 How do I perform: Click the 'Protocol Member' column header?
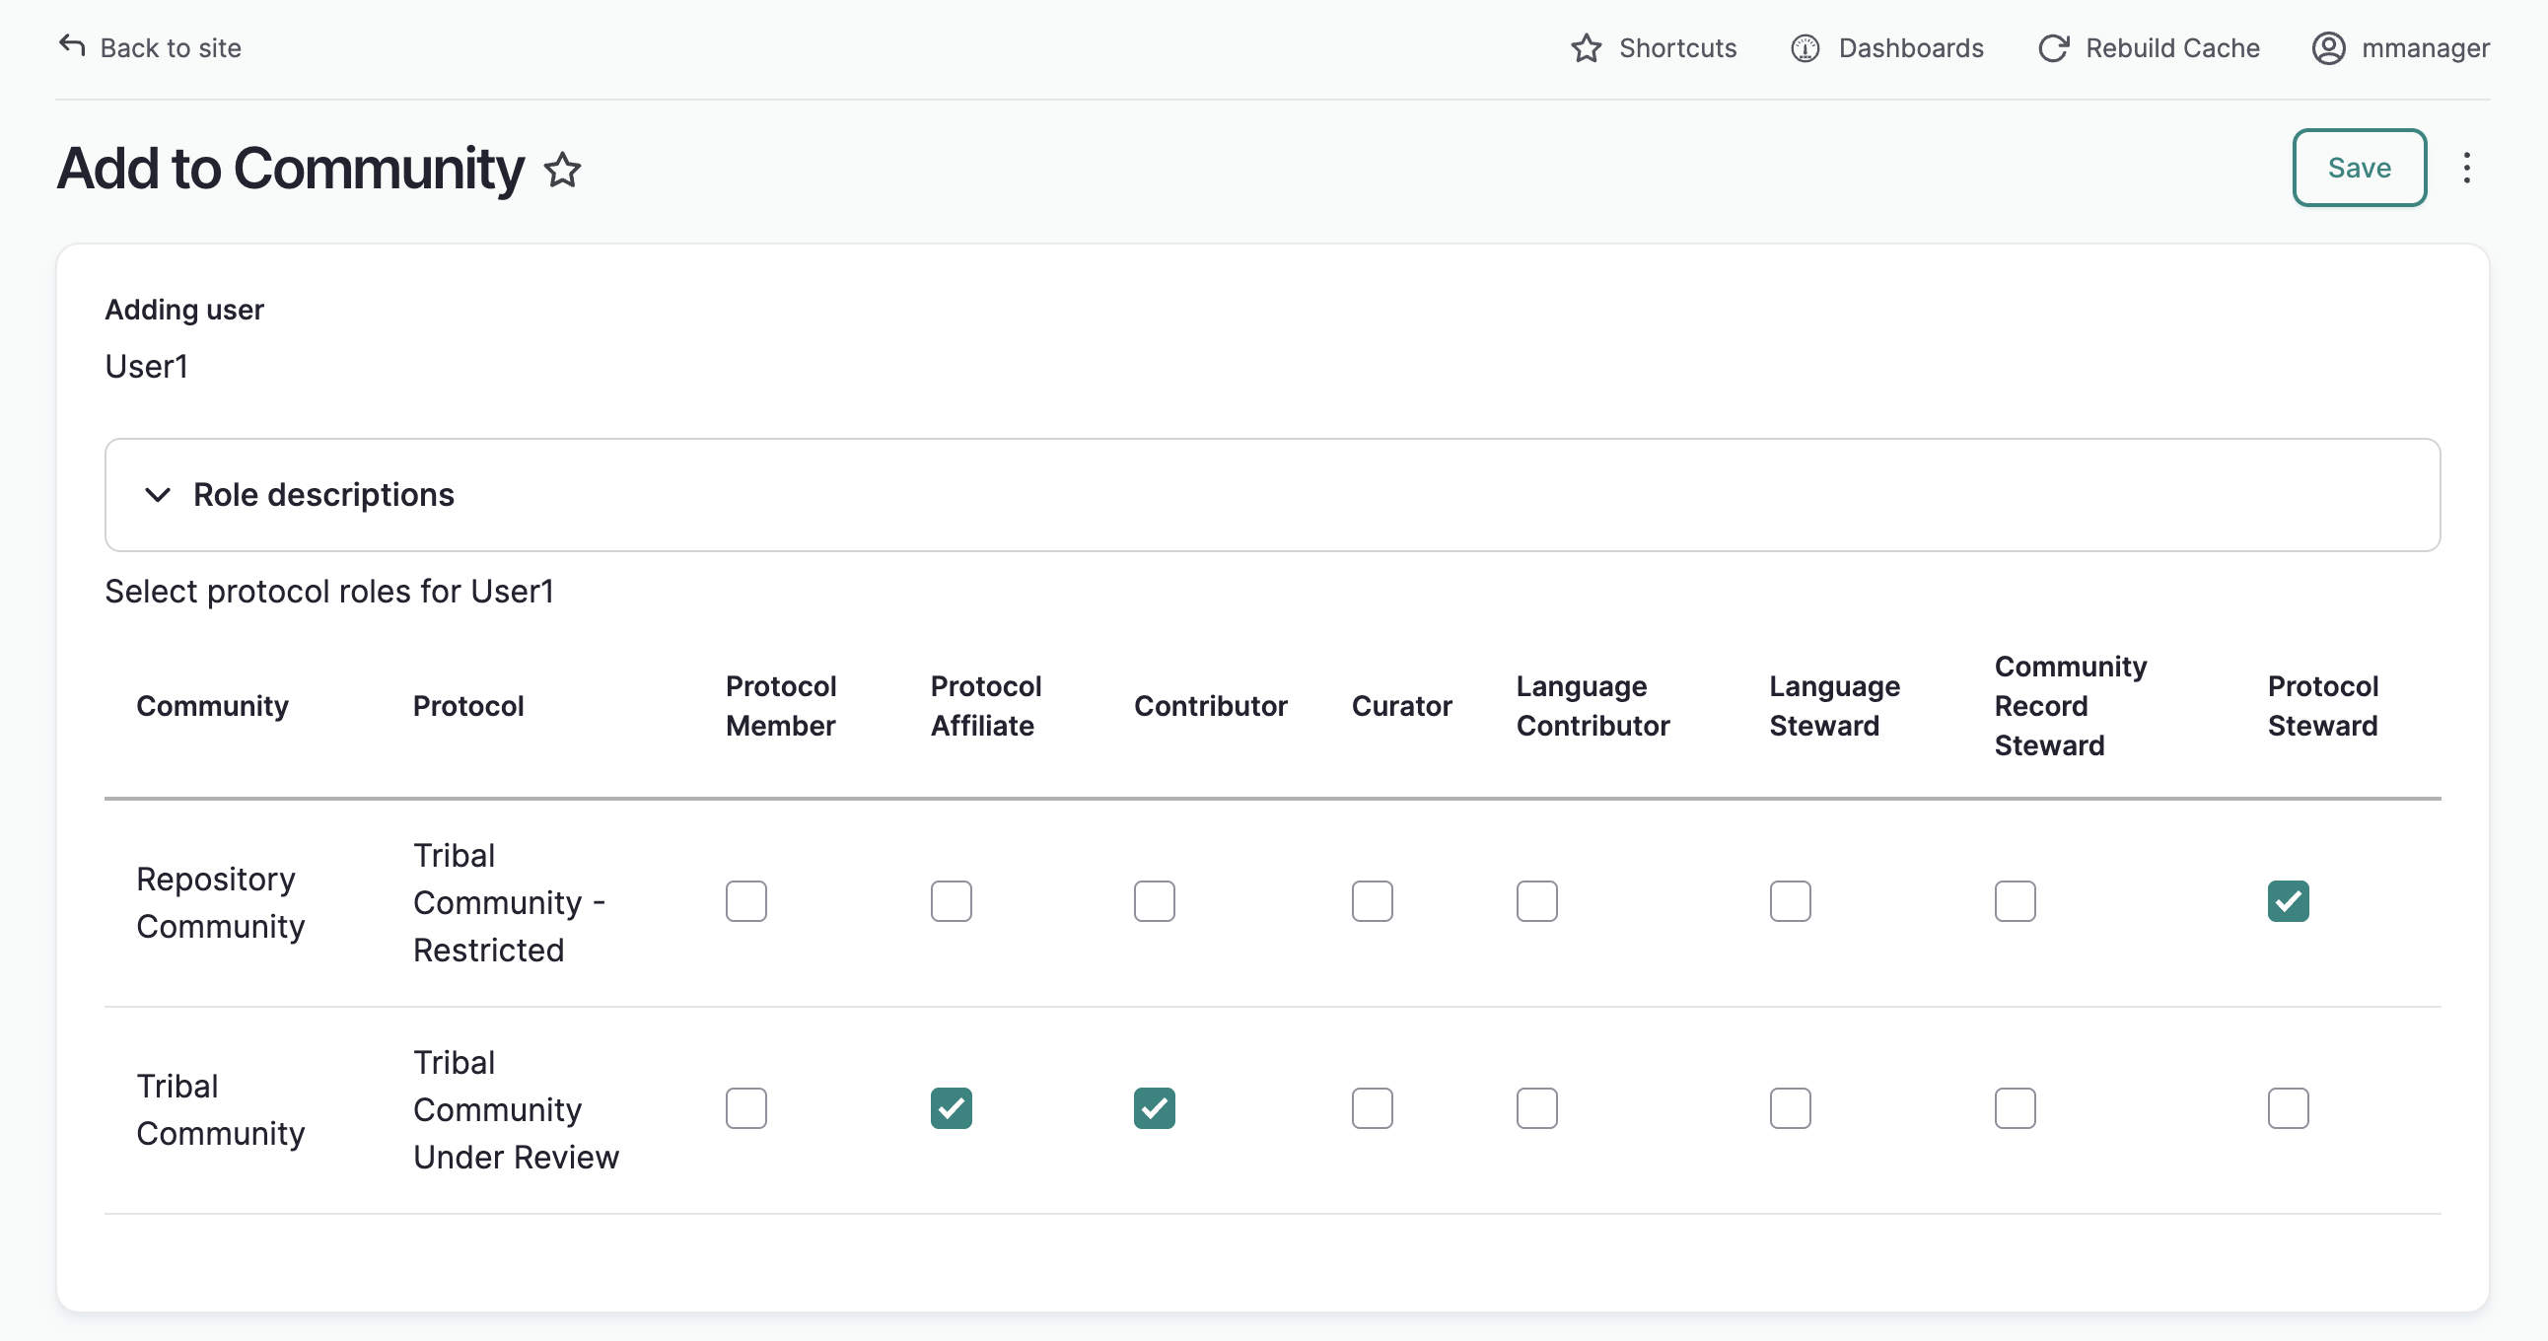[780, 706]
